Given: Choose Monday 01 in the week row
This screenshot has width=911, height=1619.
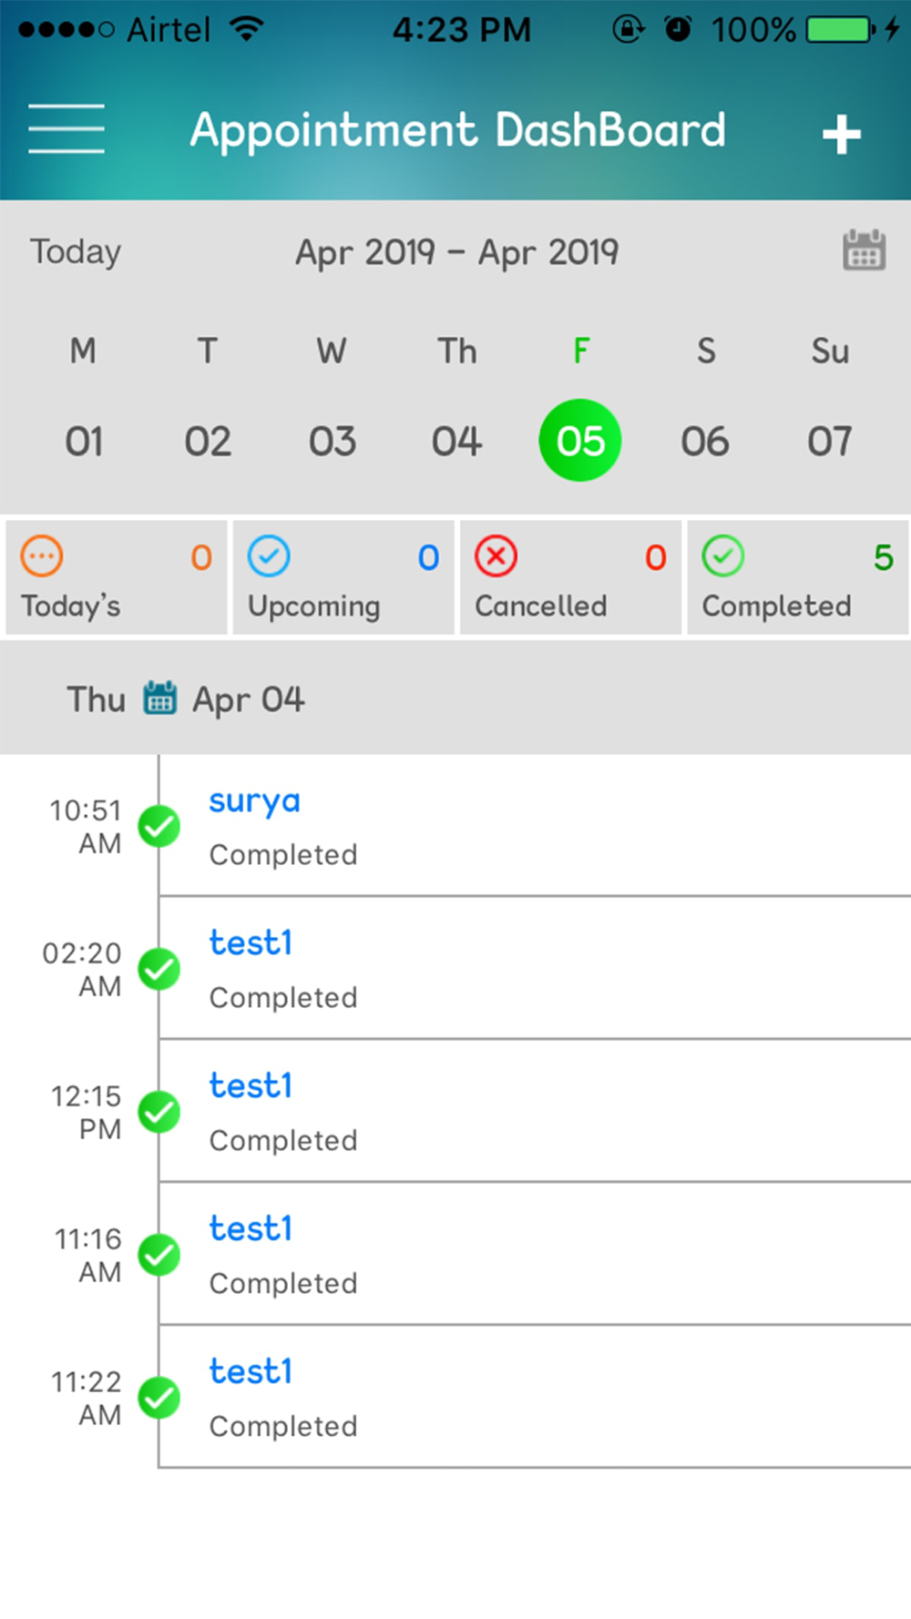Looking at the screenshot, I should 84,442.
